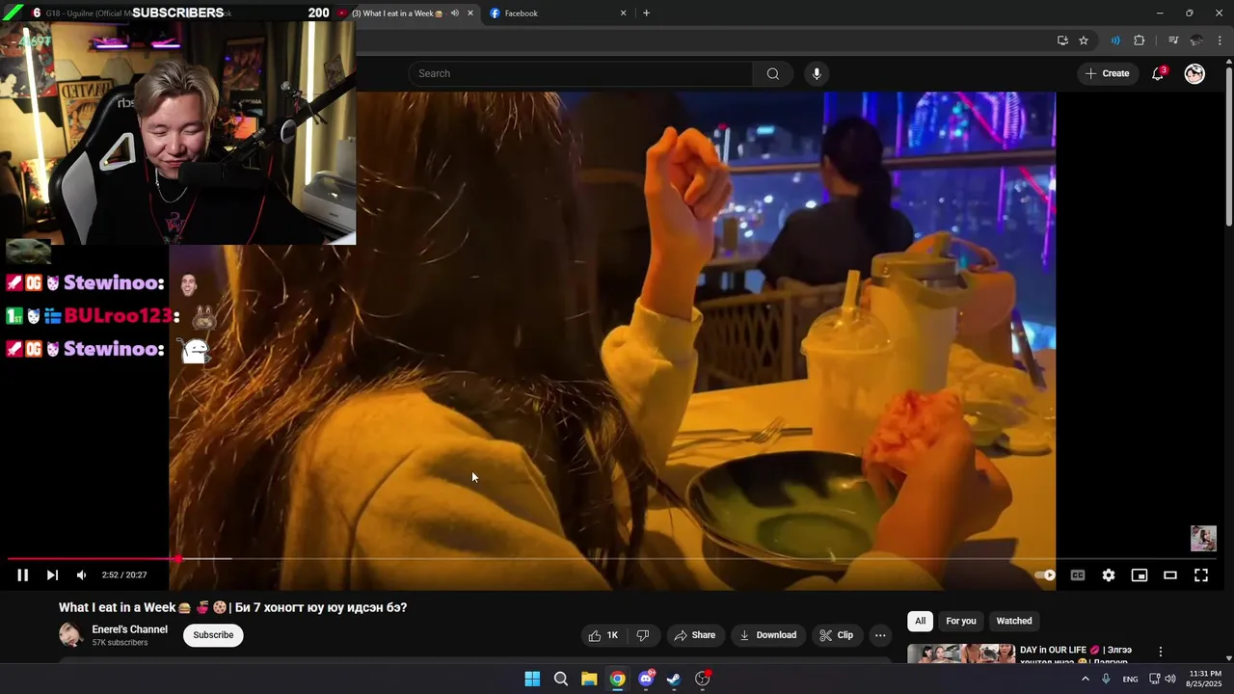Open options for DAY in OUR LIFE video

(1161, 652)
